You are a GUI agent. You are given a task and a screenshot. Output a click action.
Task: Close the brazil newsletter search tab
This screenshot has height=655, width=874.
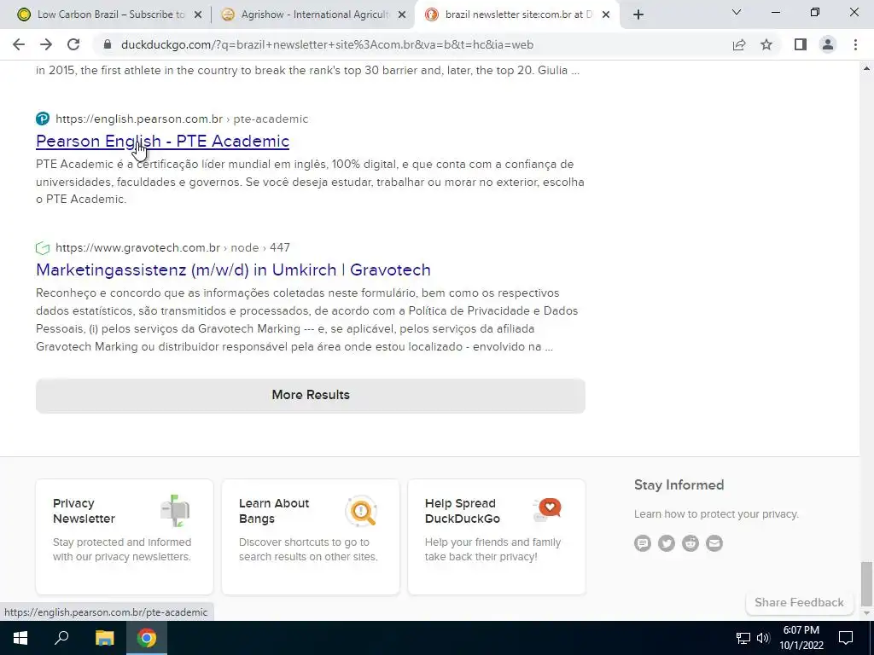[607, 15]
